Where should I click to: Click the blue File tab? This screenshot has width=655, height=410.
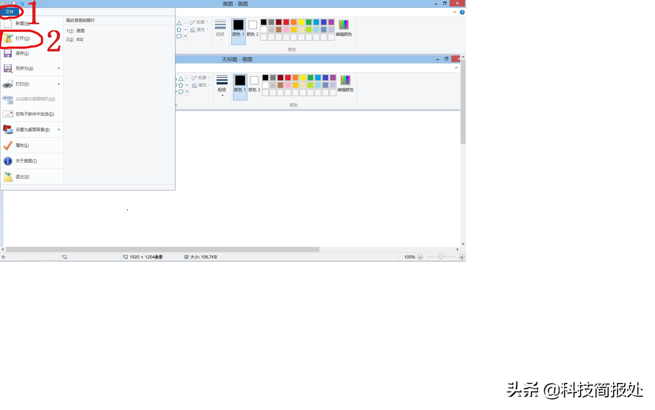[10, 12]
